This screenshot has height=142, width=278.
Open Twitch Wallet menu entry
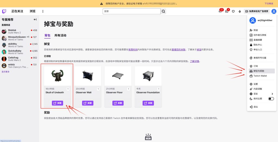point(262,76)
